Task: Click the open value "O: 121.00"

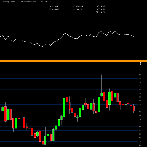Action: coord(54,6)
